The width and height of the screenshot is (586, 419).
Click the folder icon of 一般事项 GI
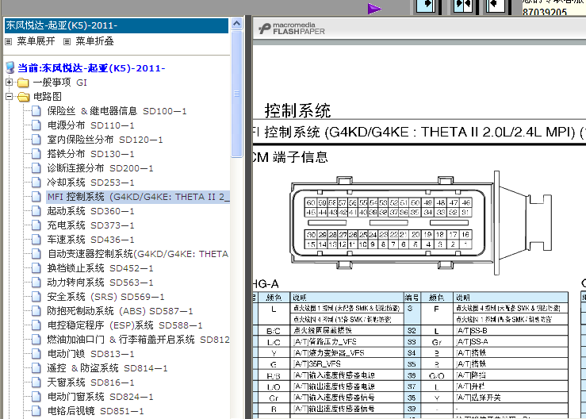coord(23,83)
